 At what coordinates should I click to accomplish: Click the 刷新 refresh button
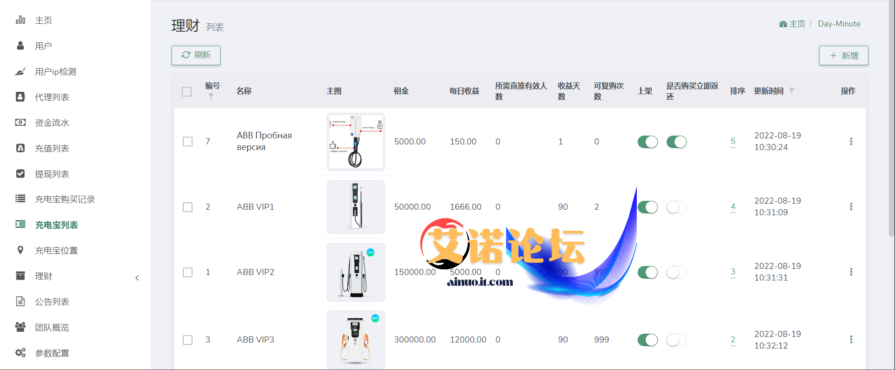(x=196, y=55)
